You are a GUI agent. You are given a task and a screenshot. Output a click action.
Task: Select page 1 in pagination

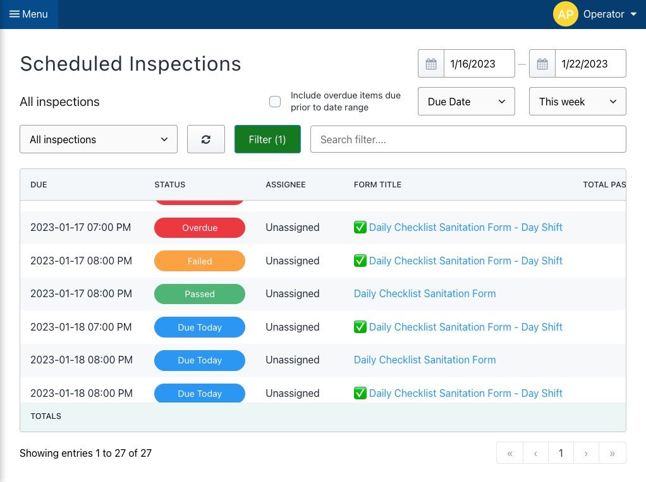click(561, 453)
